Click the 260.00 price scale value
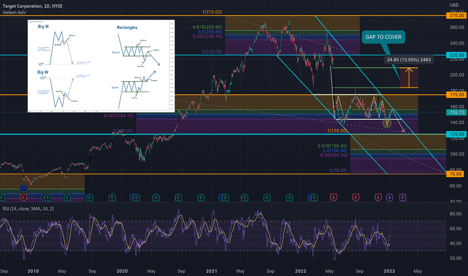This screenshot has width=468, height=276. pyautogui.click(x=457, y=27)
